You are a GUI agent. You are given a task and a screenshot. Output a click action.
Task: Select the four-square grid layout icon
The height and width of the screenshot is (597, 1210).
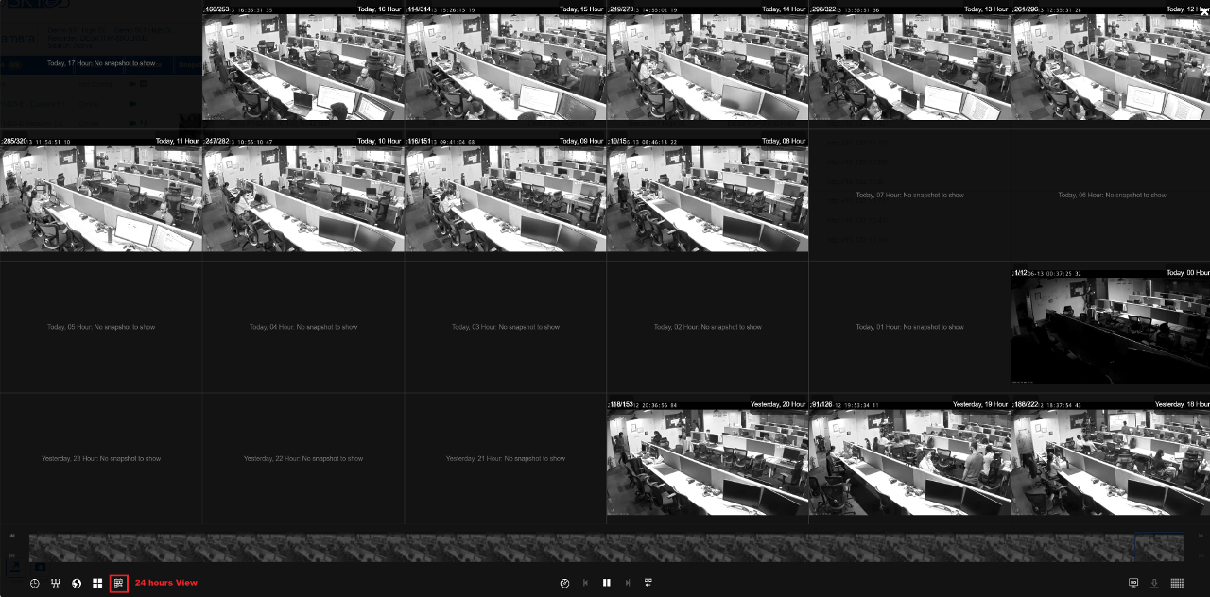coord(97,583)
